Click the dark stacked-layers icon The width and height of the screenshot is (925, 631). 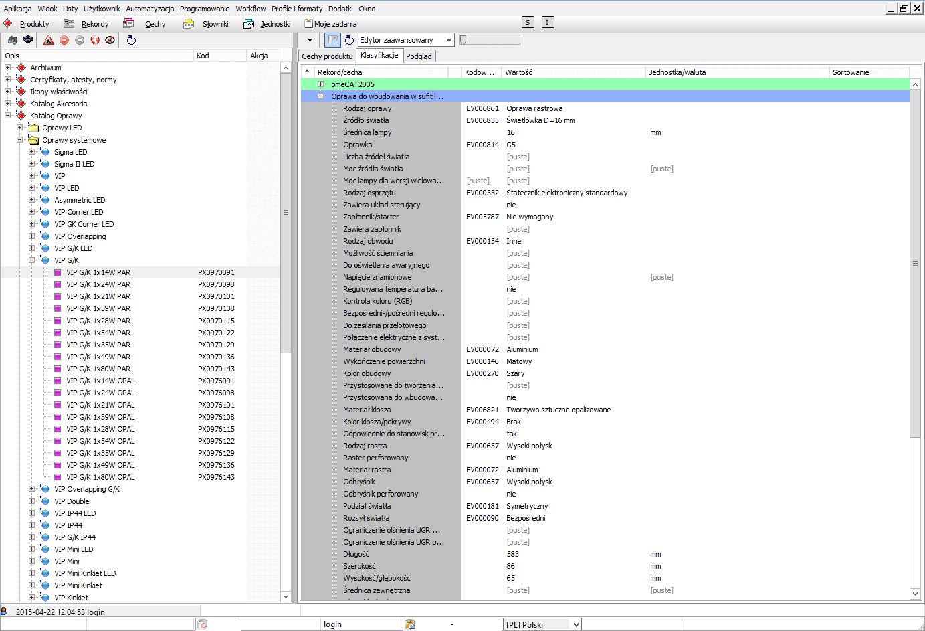[28, 40]
